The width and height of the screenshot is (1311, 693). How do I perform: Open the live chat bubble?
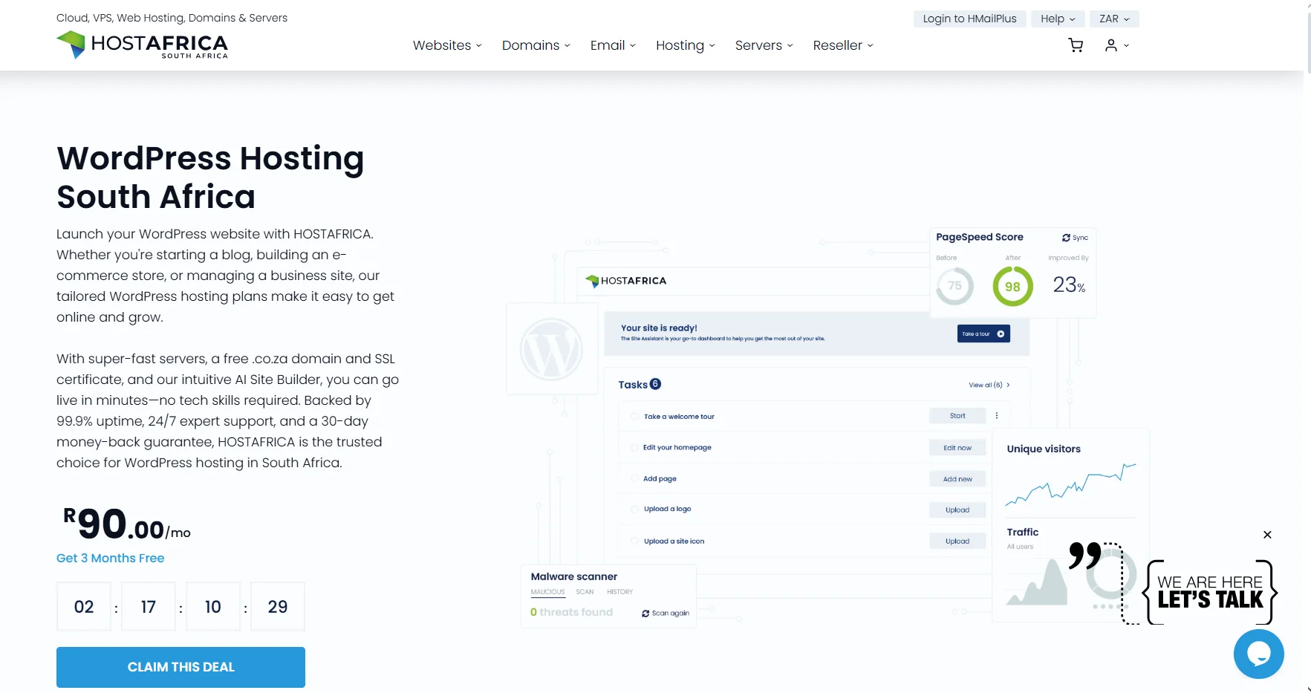click(x=1258, y=654)
